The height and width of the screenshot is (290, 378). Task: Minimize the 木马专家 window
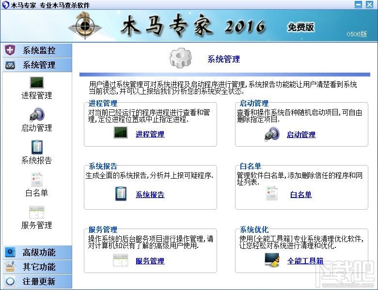pos(359,4)
